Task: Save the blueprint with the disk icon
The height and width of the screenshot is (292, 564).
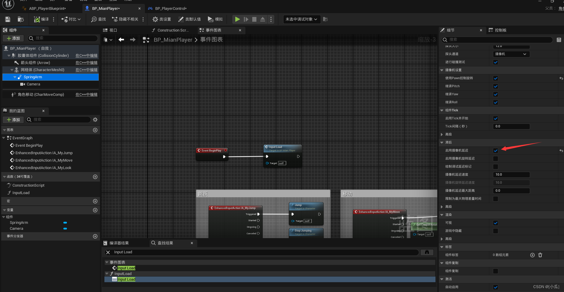Action: [8, 19]
